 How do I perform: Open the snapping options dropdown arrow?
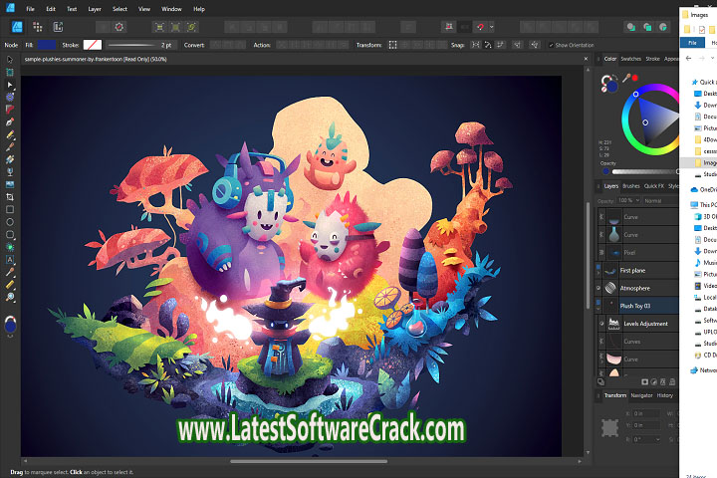click(x=492, y=27)
